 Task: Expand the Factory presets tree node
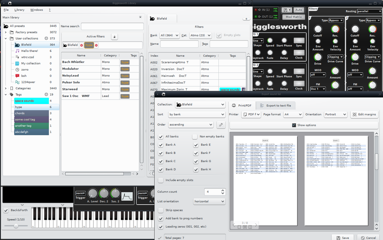(6, 32)
